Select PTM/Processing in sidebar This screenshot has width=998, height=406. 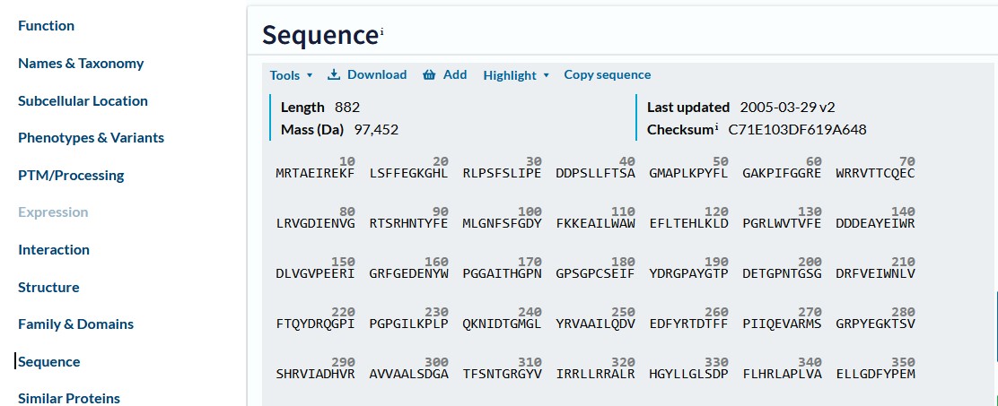point(71,176)
